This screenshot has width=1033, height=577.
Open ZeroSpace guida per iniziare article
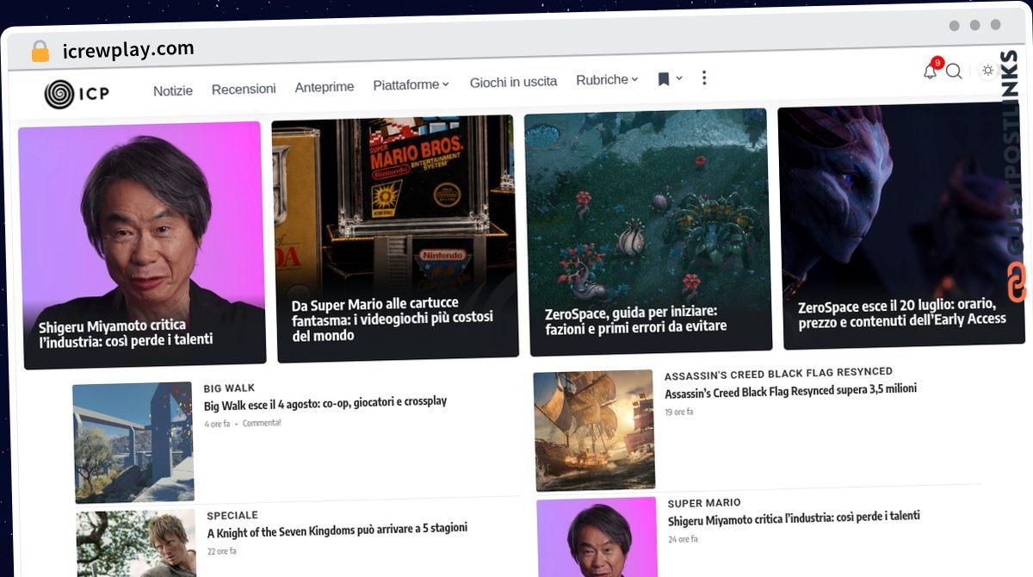tap(647, 232)
